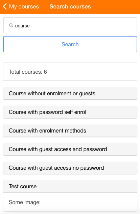This screenshot has width=140, height=214.
Task: Tap the 'My courses' back label text
Action: pyautogui.click(x=24, y=6)
